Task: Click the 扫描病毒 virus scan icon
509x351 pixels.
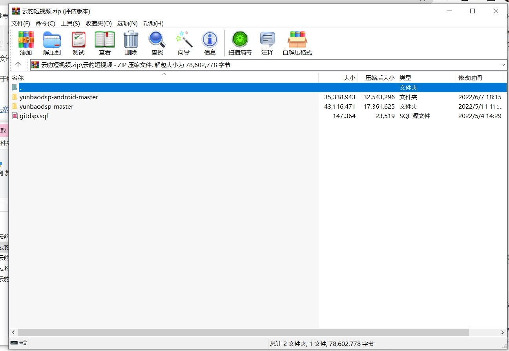Action: (240, 40)
